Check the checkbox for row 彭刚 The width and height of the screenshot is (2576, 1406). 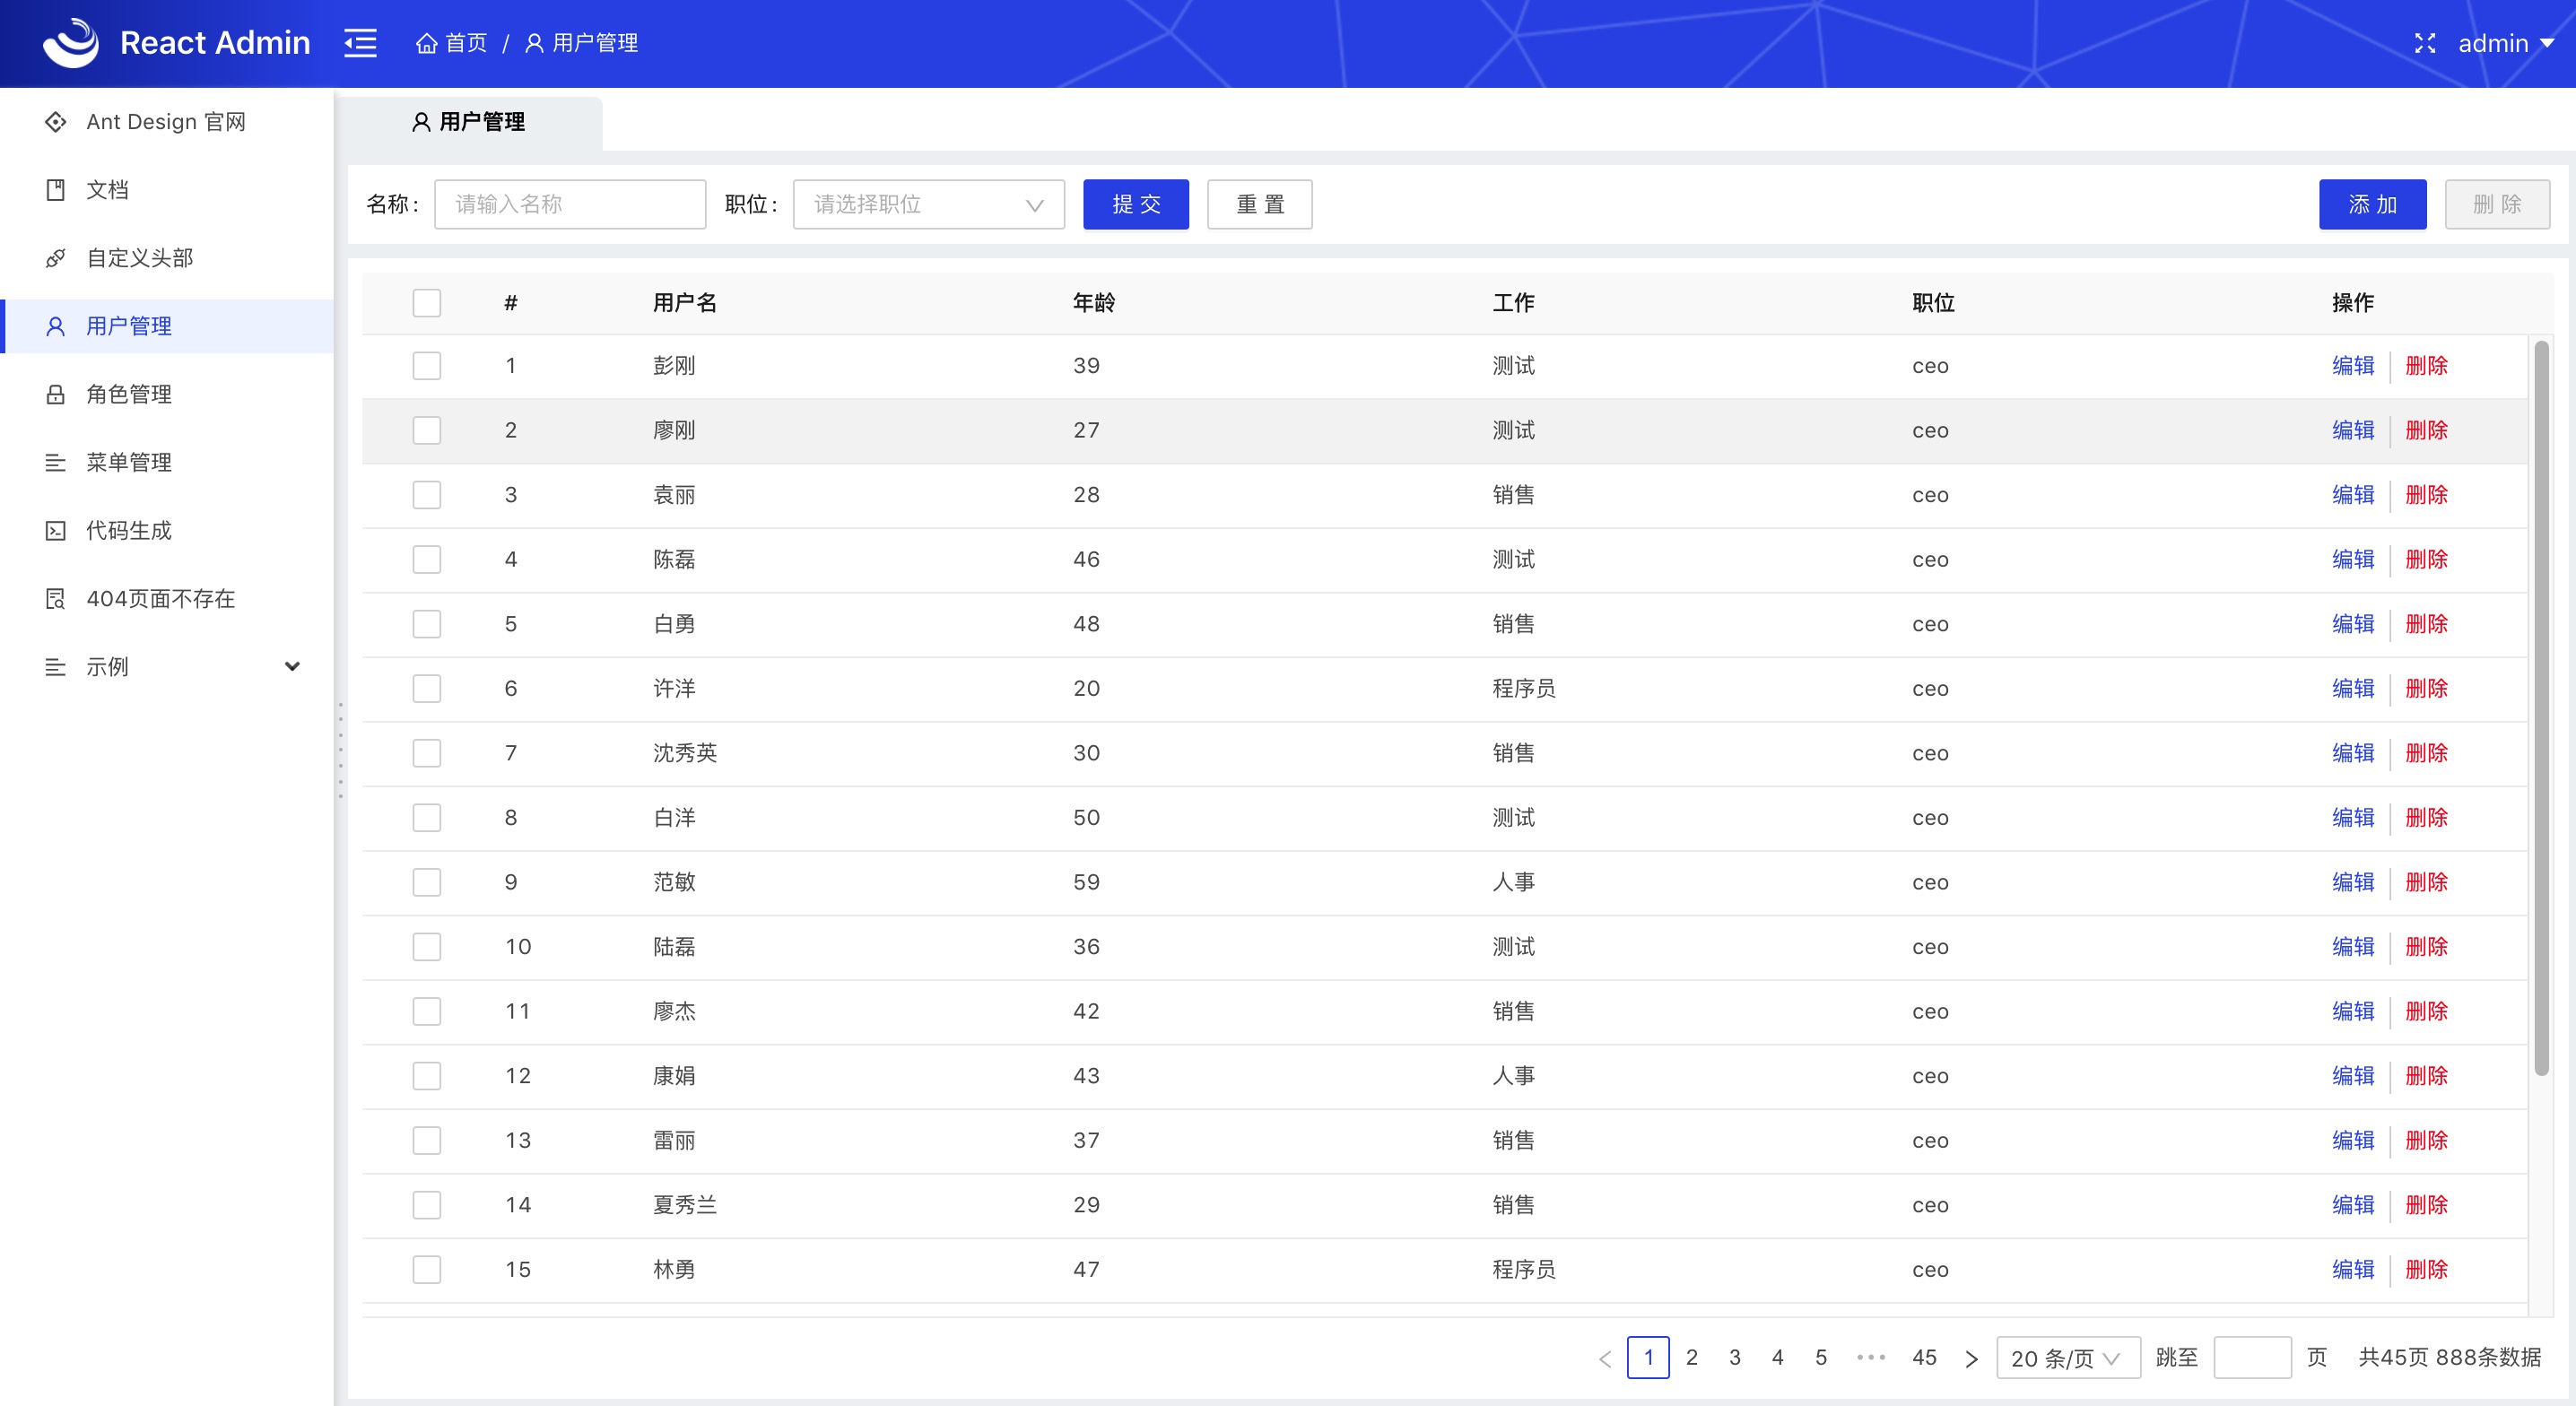click(427, 366)
